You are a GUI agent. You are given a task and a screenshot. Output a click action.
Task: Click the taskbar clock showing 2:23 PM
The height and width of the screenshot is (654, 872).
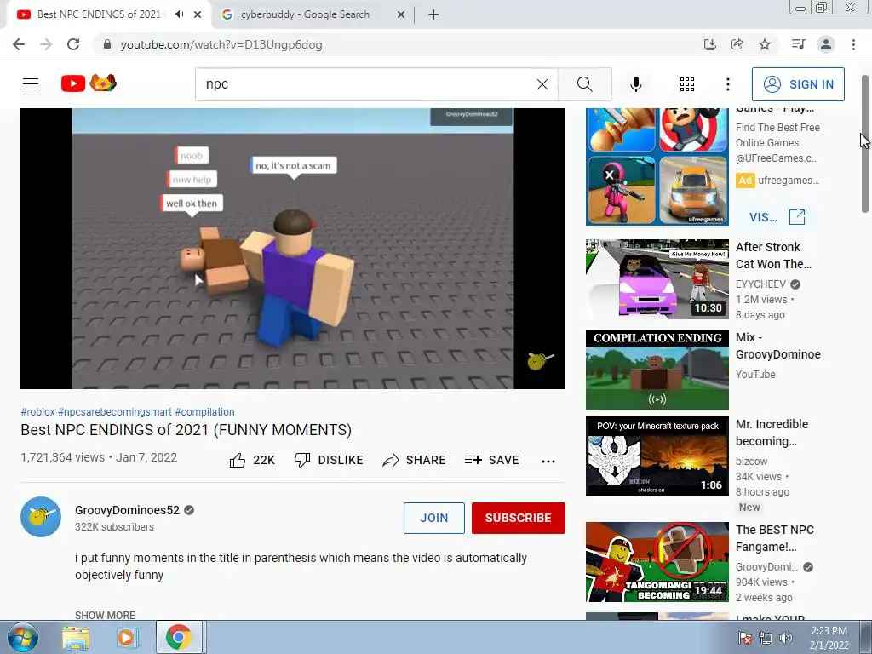[x=829, y=638]
